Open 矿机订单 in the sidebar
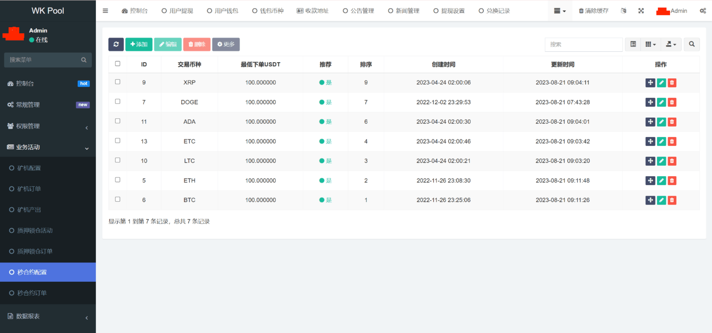The image size is (712, 333). coord(29,189)
